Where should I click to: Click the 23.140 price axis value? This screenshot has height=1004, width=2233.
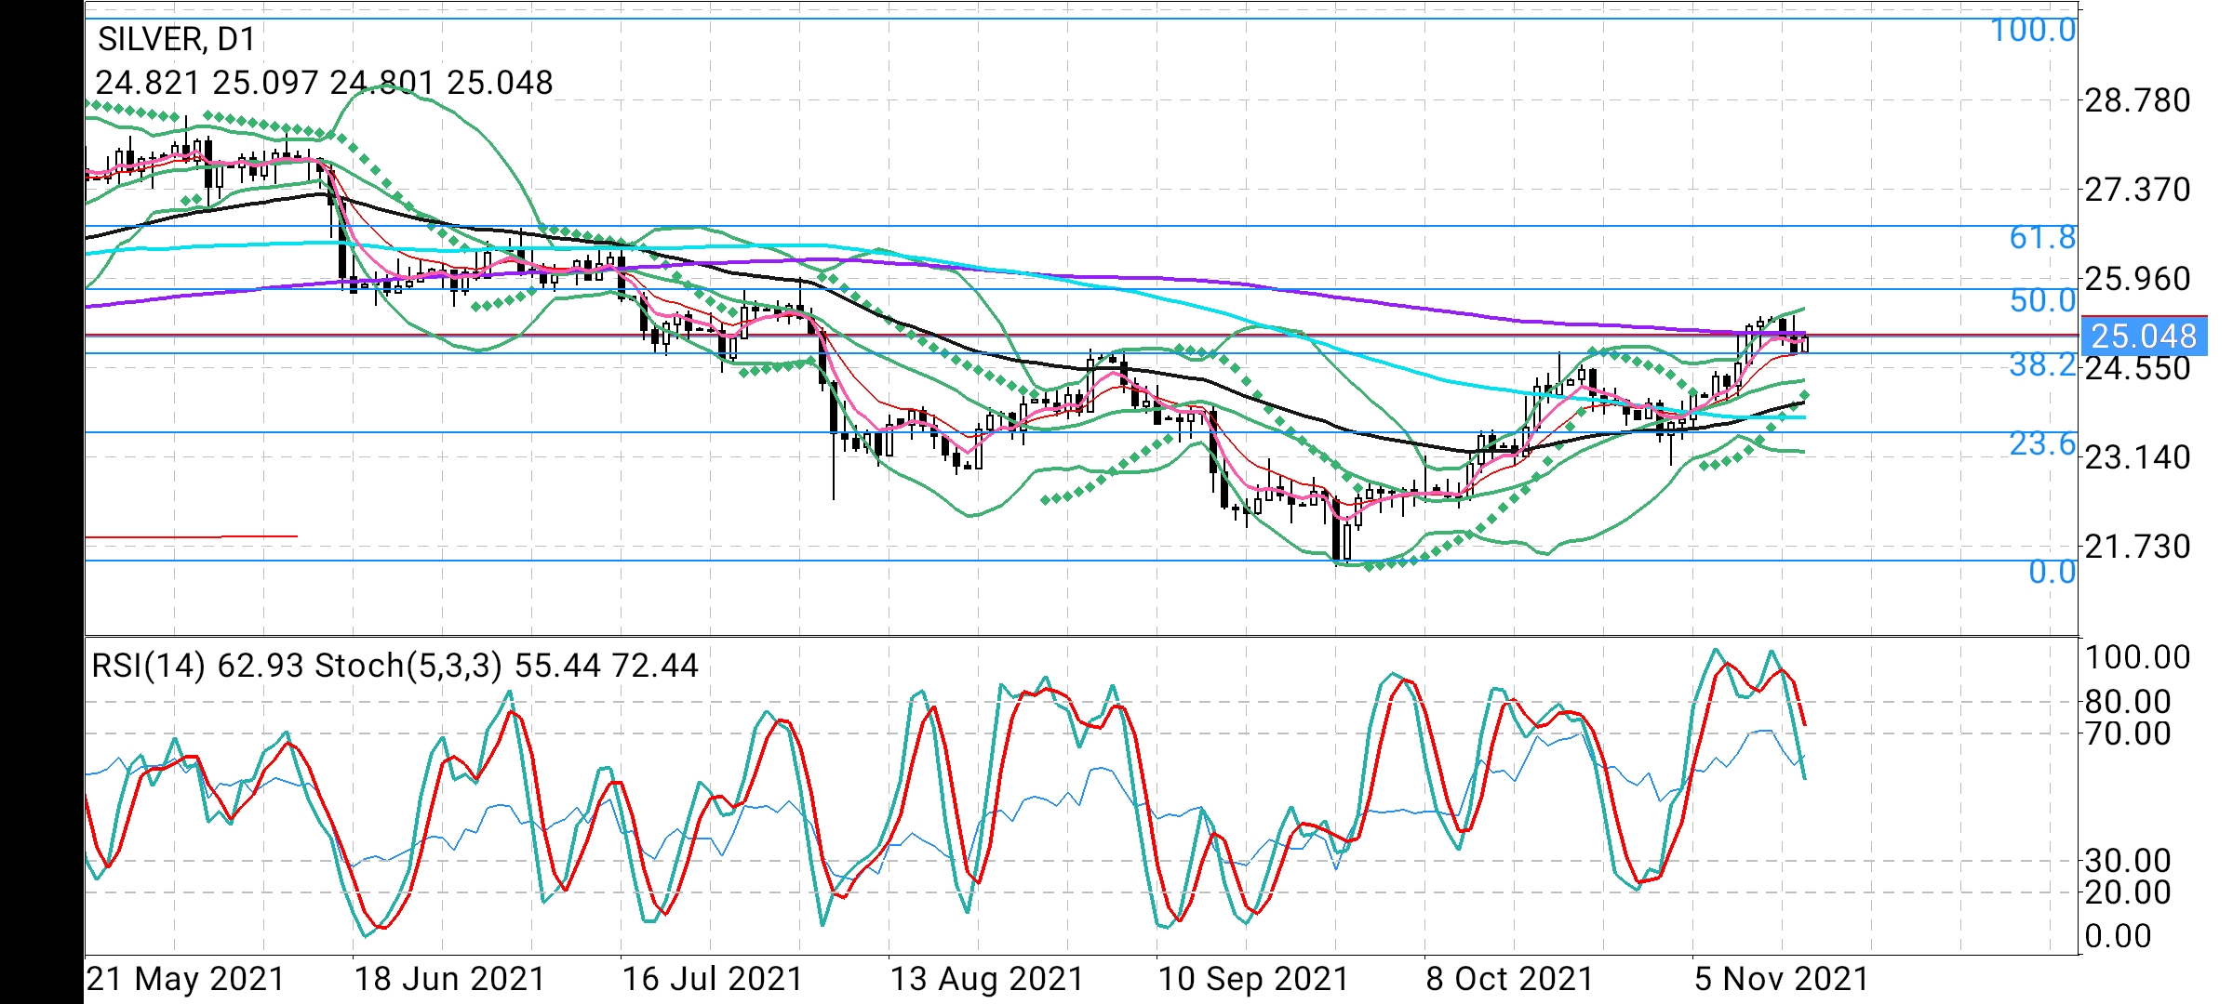[x=2137, y=457]
